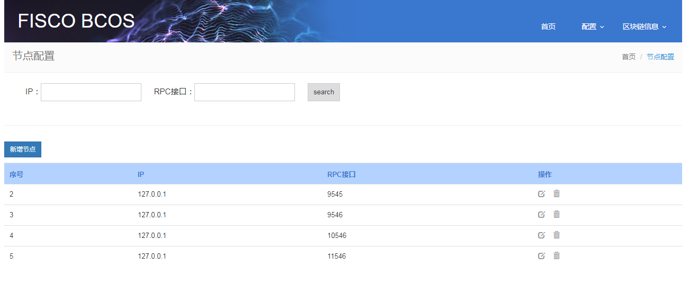Select the RPC port value 9545
The width and height of the screenshot is (689, 283).
click(335, 194)
